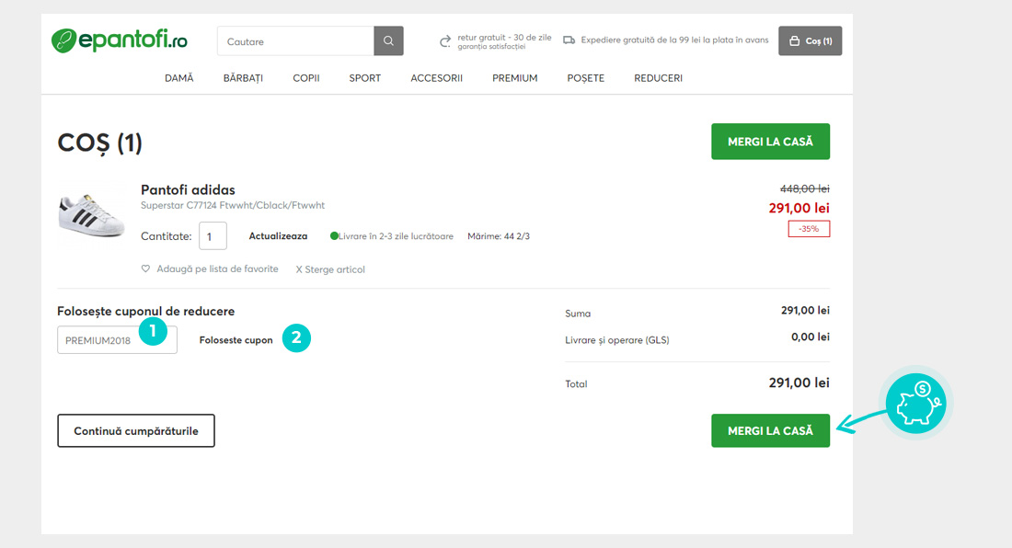The image size is (1012, 548).
Task: Click the bottom MERGI LA CASĂ button
Action: pos(771,430)
